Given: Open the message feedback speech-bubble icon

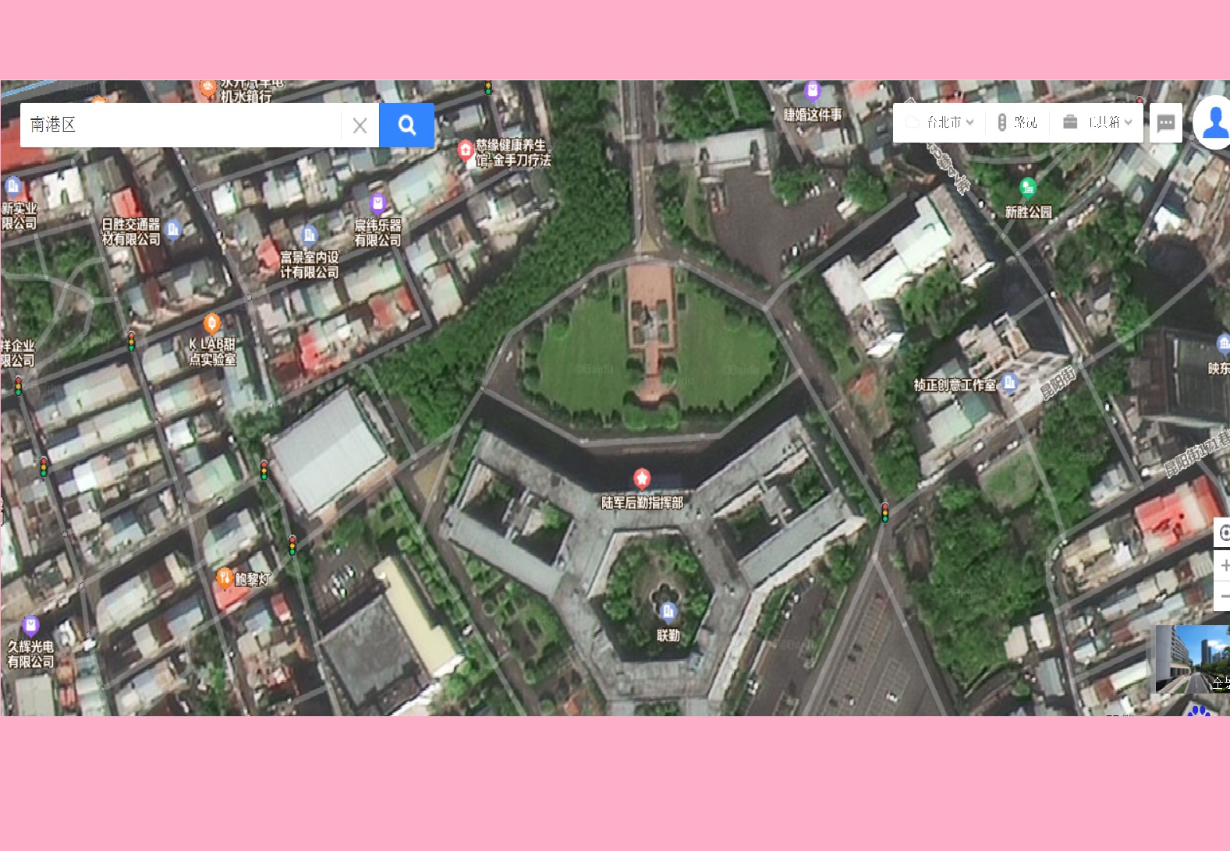Looking at the screenshot, I should click(1166, 123).
